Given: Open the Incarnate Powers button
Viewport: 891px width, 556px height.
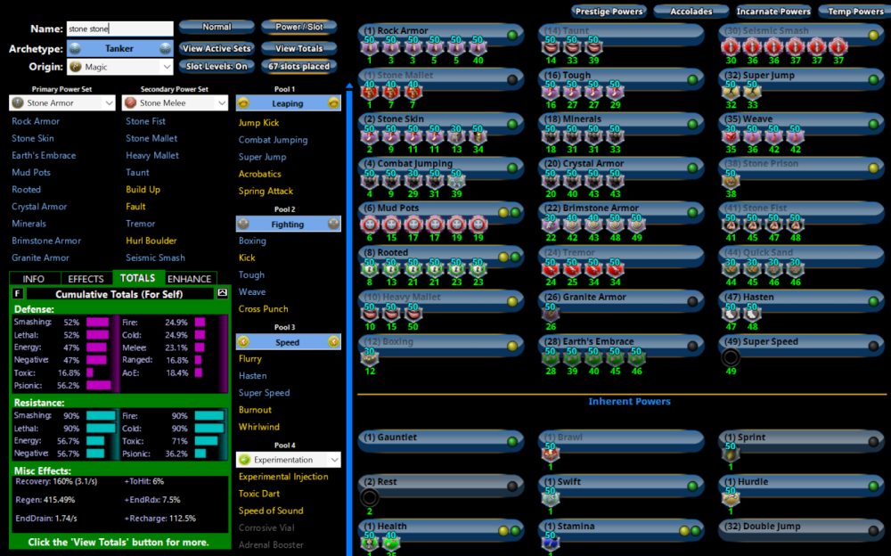Looking at the screenshot, I should (x=773, y=12).
